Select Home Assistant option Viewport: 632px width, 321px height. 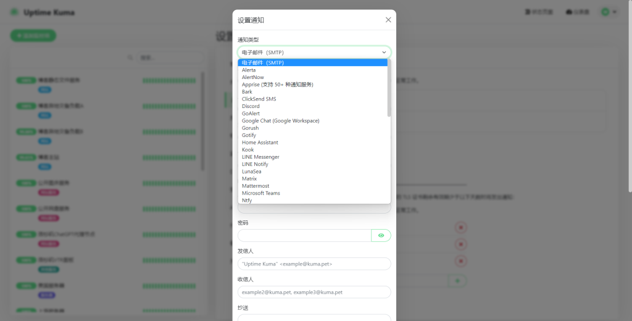312,143
